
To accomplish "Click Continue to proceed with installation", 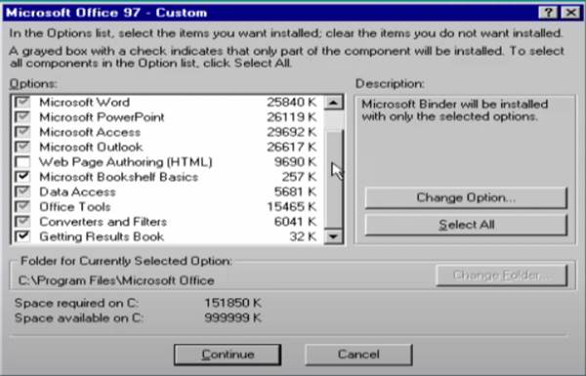I will click(x=228, y=355).
